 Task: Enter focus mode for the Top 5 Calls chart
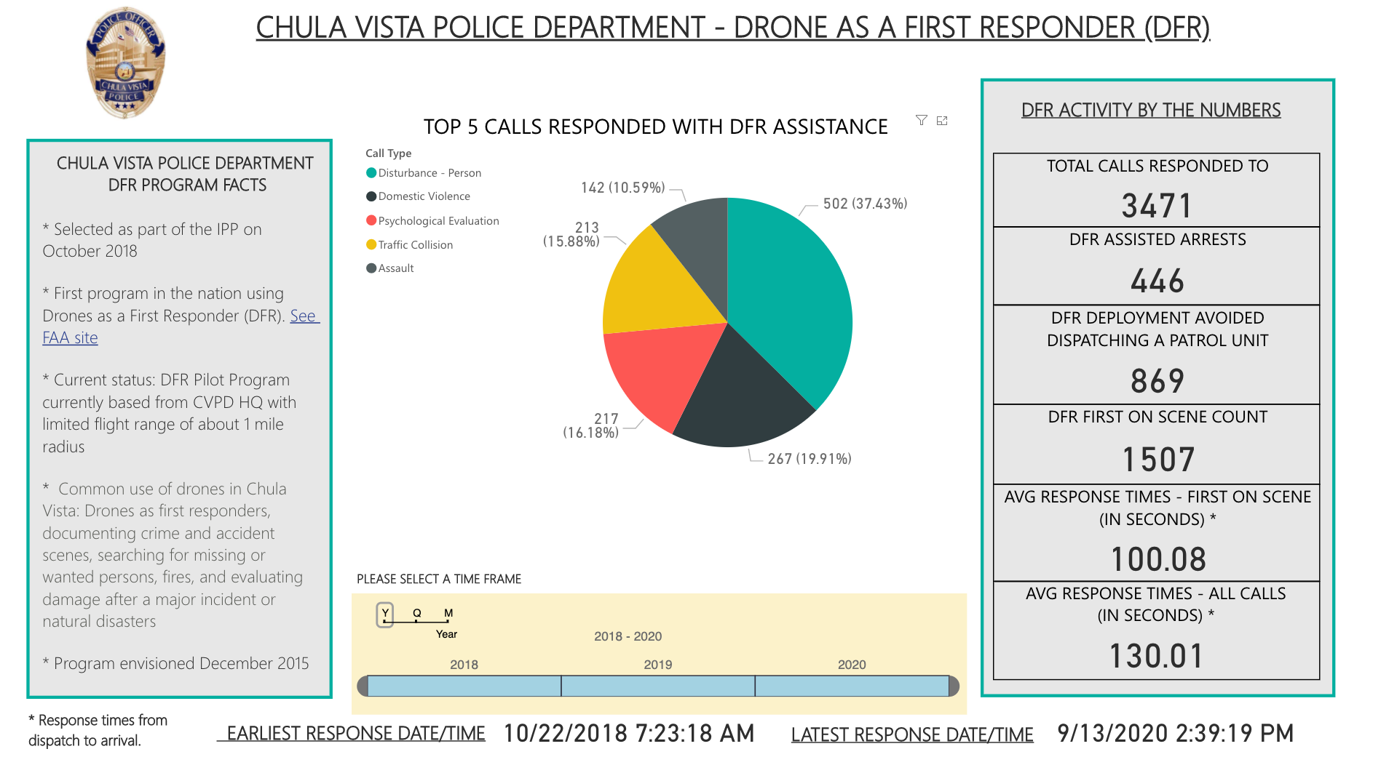[942, 120]
